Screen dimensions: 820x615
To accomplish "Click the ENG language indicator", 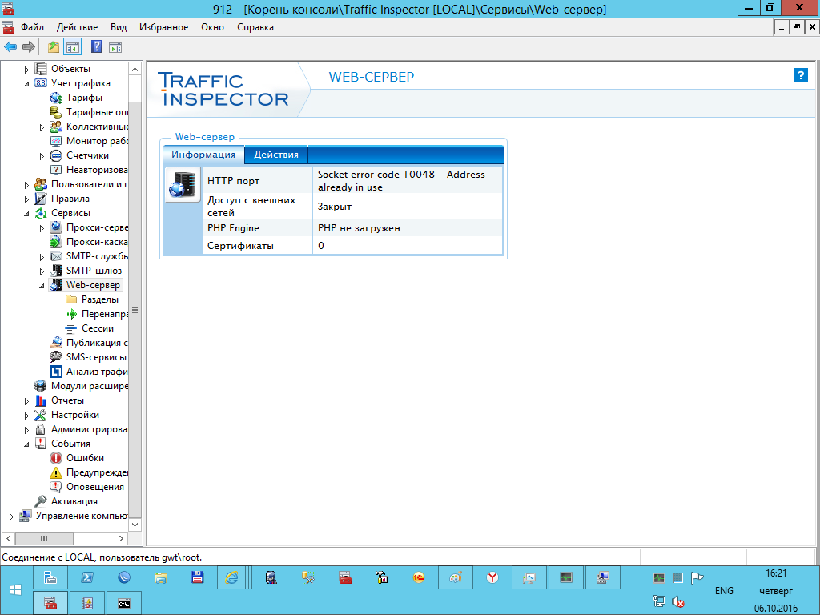I will pyautogui.click(x=724, y=591).
